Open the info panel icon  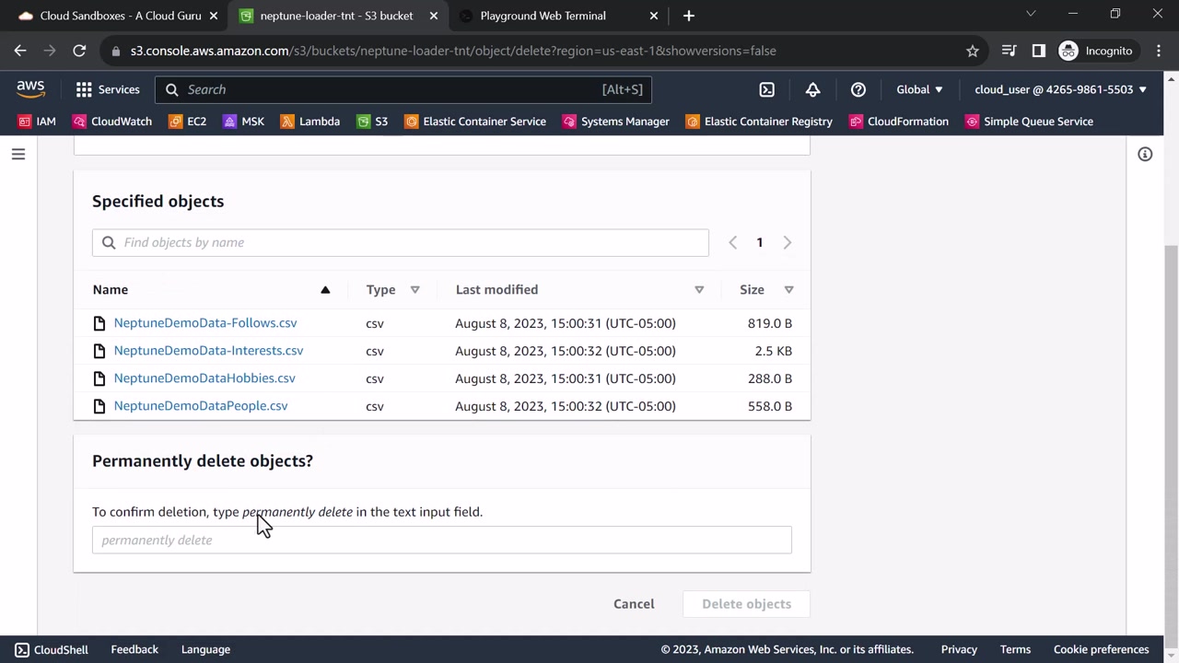point(1145,155)
